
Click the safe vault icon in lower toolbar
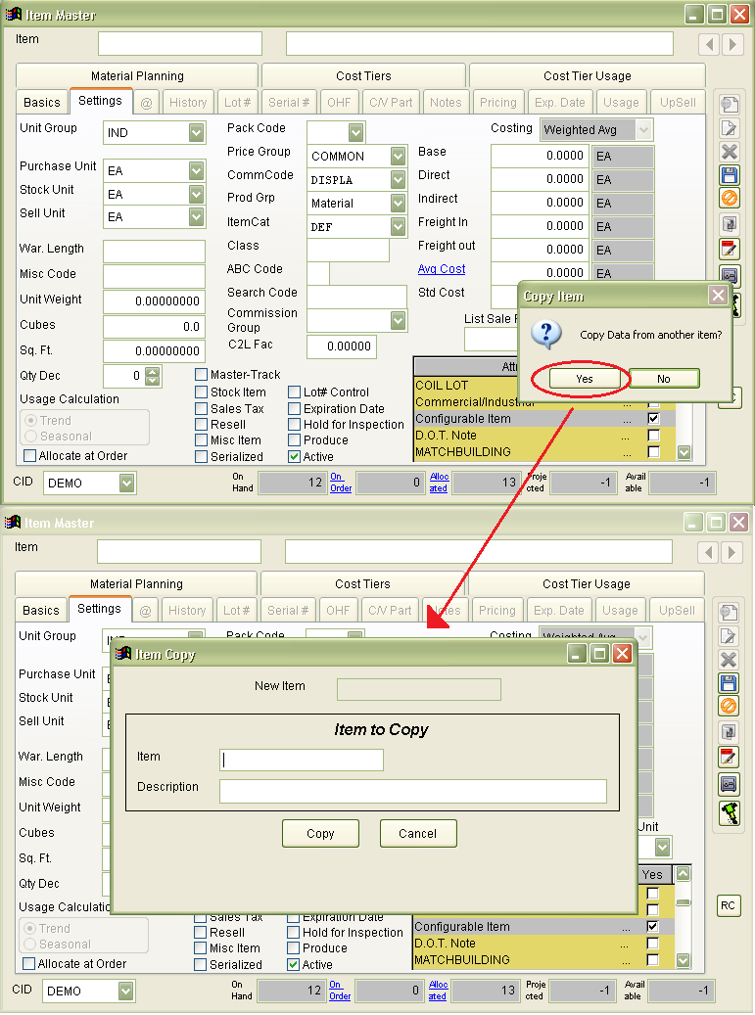click(x=729, y=783)
